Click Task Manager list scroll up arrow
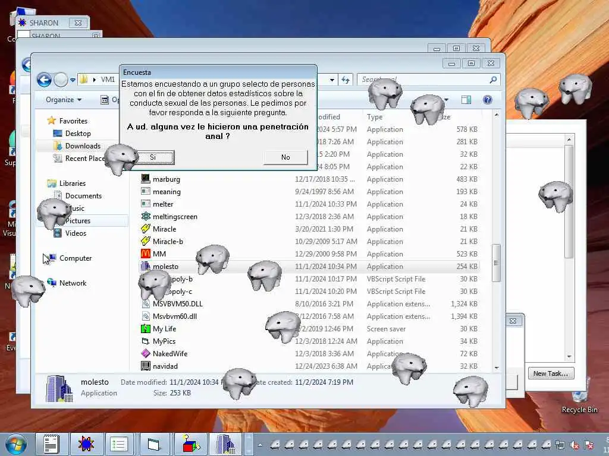The width and height of the screenshot is (609, 456). tap(569, 140)
